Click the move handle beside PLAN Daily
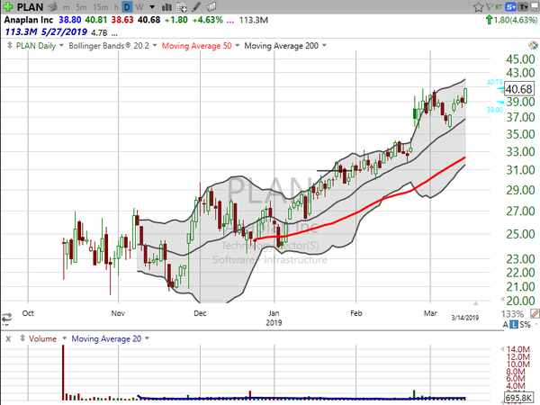 click(x=10, y=45)
